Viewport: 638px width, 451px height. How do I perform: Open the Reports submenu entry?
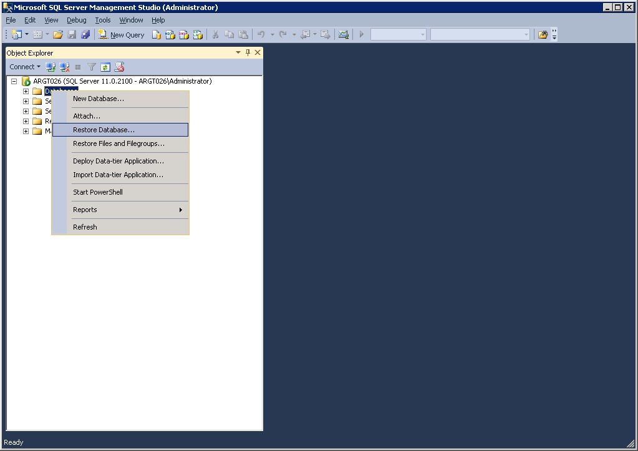(85, 210)
